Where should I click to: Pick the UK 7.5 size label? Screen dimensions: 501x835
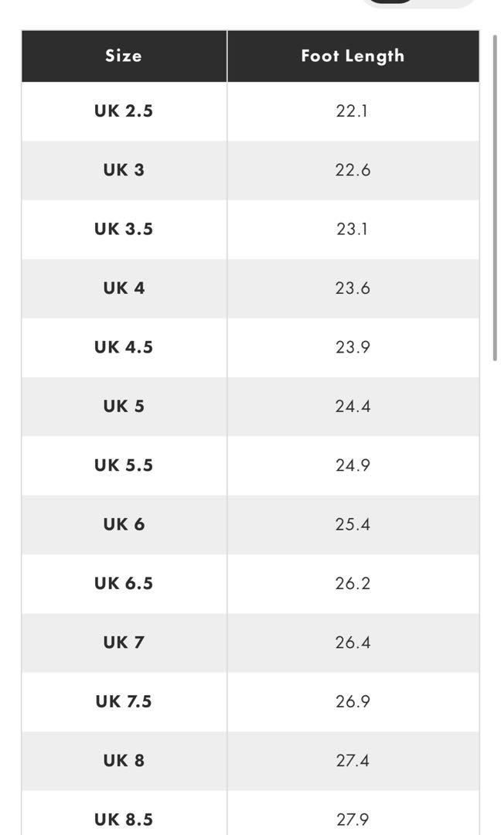pos(124,701)
